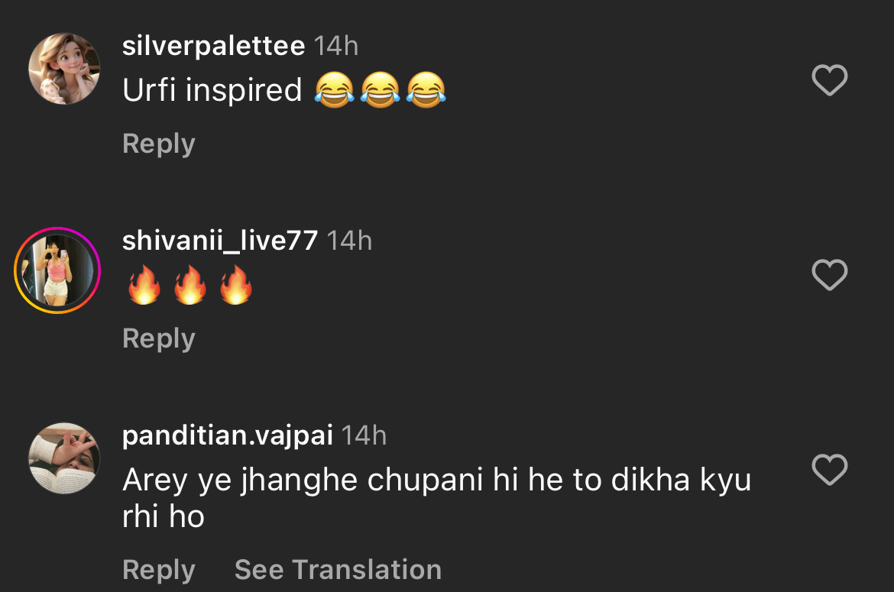The image size is (894, 592).
Task: Click the 14h timestamp beside silverpalettee
Action: pos(336,46)
